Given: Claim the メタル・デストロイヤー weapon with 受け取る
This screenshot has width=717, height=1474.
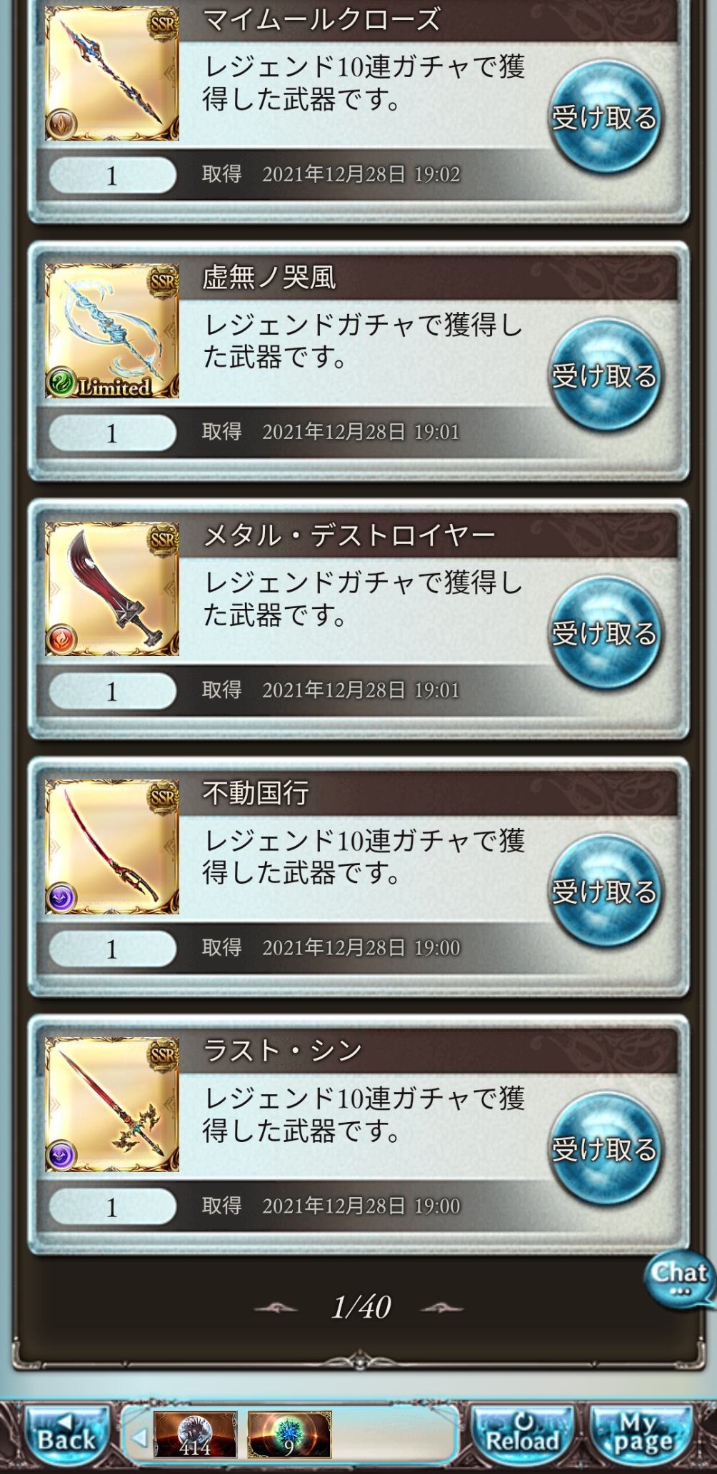Looking at the screenshot, I should [605, 633].
